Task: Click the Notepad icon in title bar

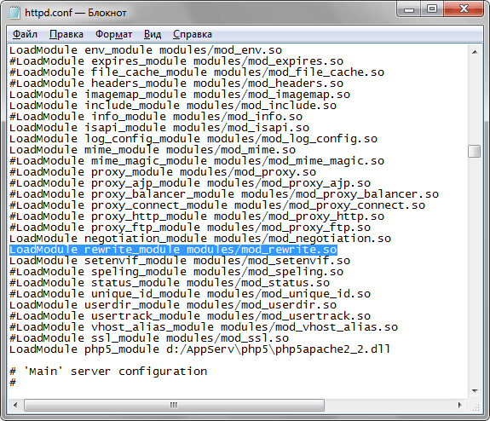Action: click(14, 13)
